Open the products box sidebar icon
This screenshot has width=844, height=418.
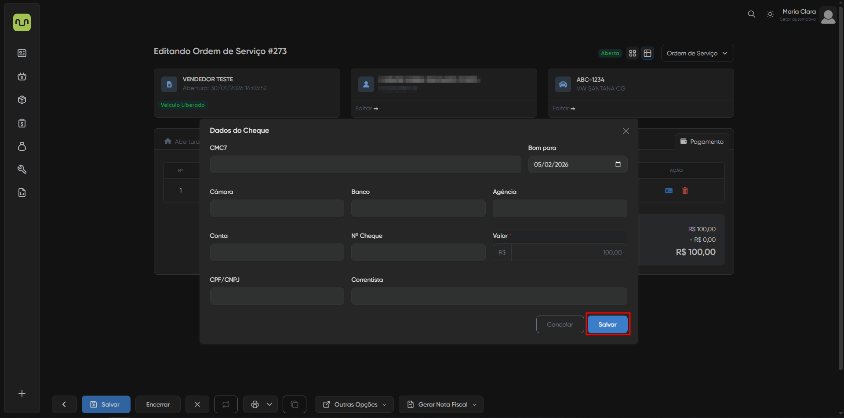click(22, 100)
